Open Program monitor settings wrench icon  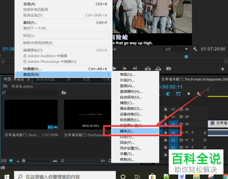coord(195,49)
